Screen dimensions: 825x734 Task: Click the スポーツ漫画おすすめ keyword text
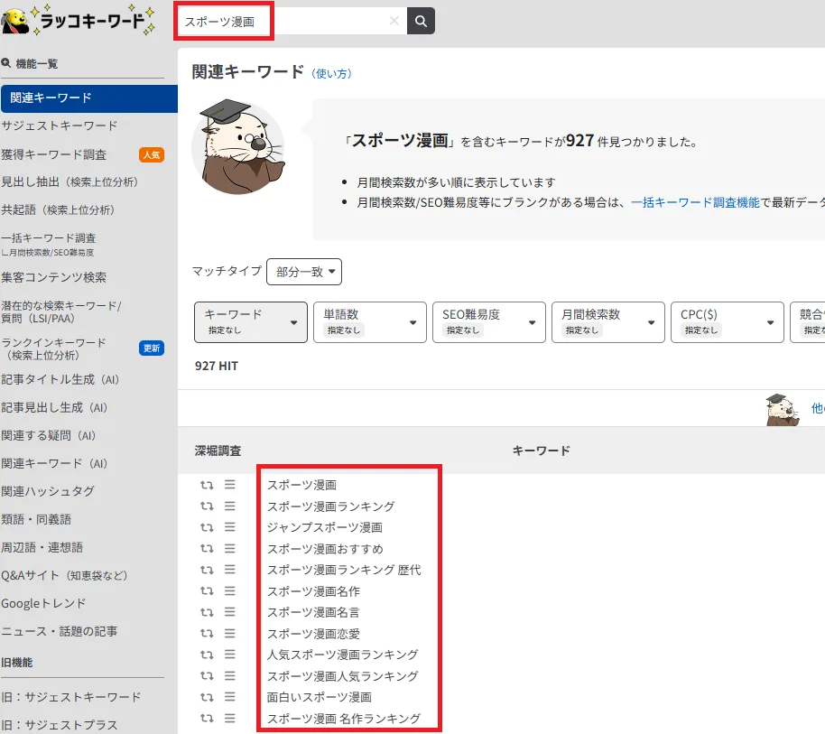325,549
